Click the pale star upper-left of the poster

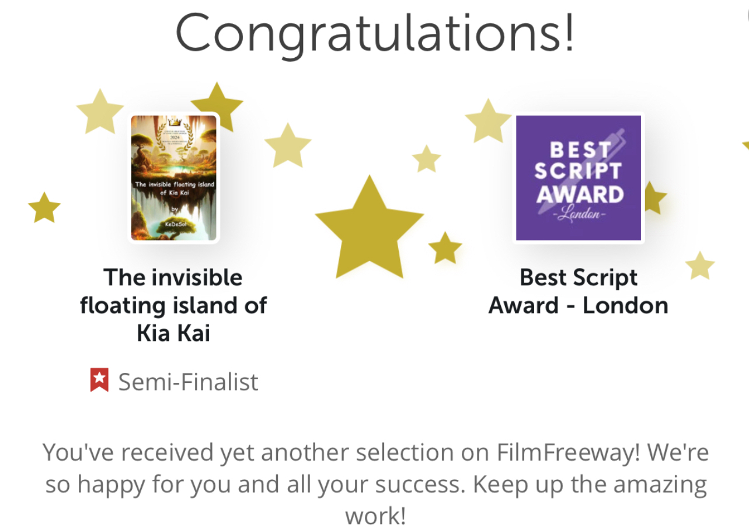[x=100, y=112]
